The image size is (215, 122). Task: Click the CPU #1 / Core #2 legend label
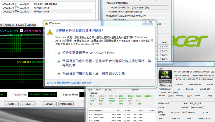[9, 30]
